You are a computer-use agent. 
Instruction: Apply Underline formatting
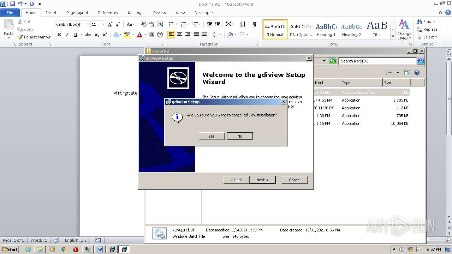(76, 35)
